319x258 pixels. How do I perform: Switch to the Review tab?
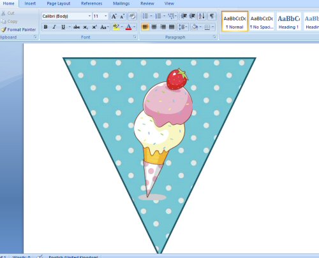(x=147, y=3)
